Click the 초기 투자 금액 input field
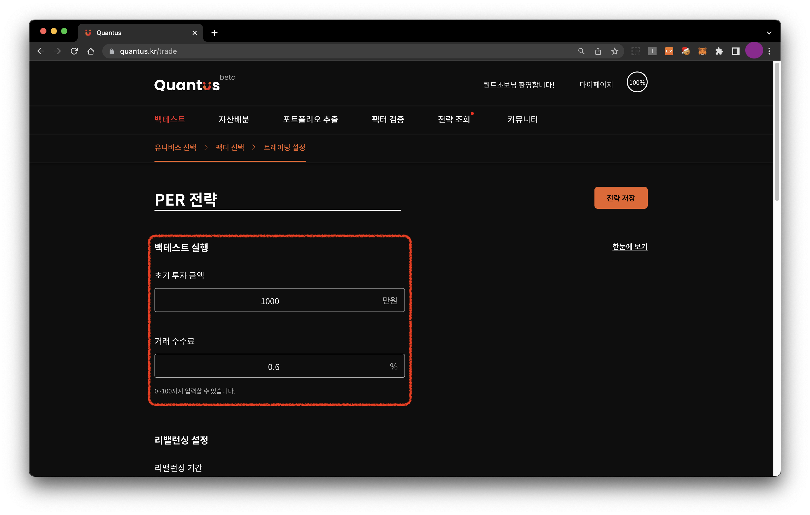Image resolution: width=810 pixels, height=515 pixels. coord(270,300)
